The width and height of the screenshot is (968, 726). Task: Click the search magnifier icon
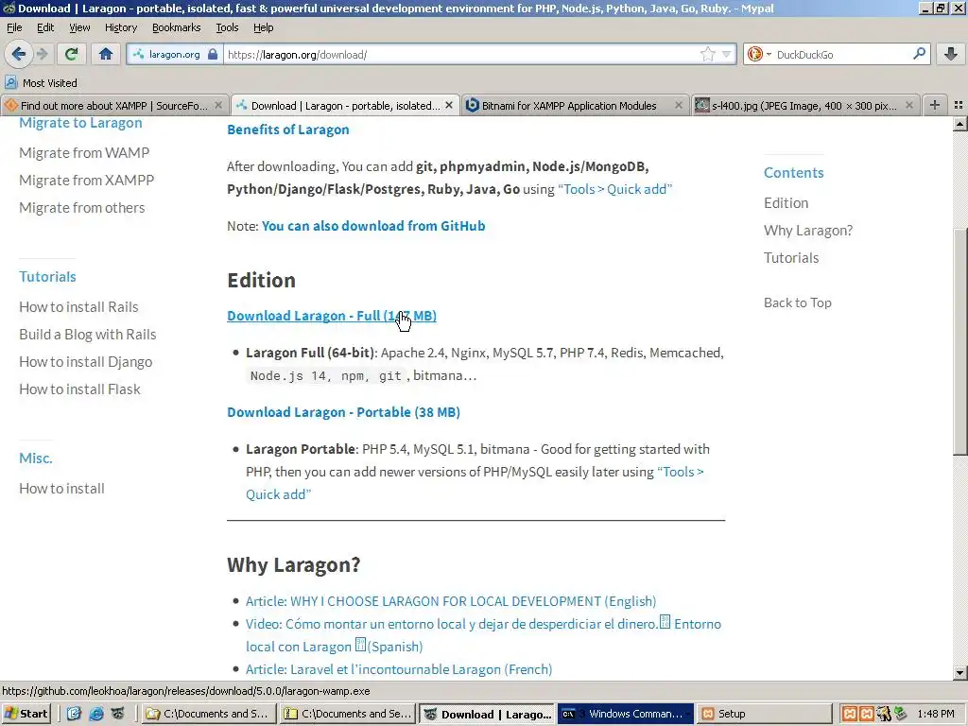919,54
